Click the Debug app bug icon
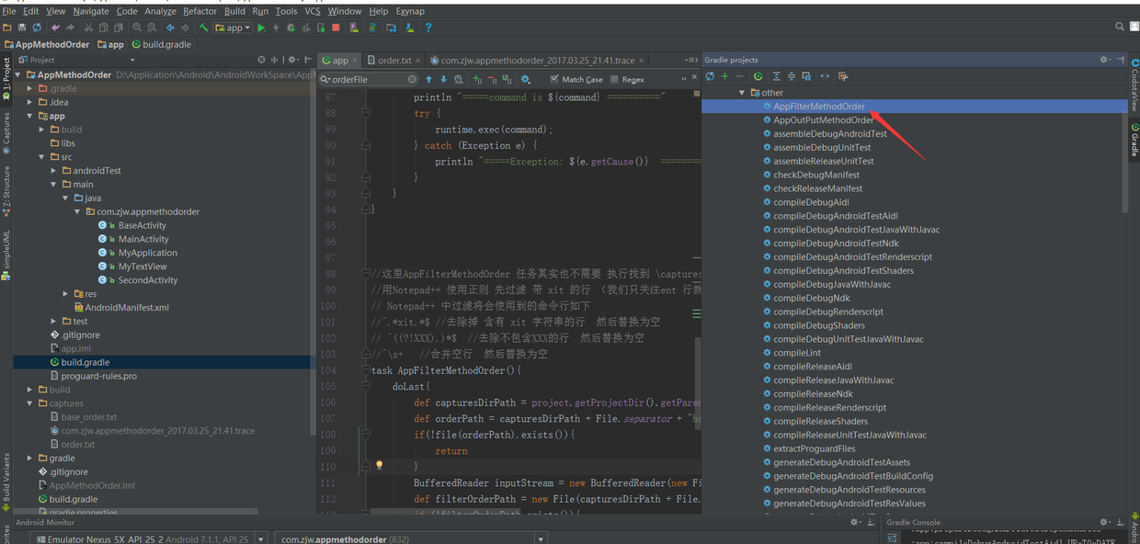 (x=291, y=28)
